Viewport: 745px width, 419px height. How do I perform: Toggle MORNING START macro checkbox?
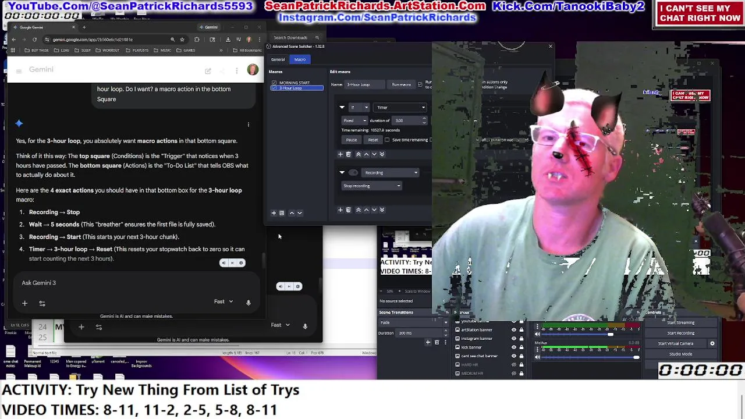click(x=274, y=83)
